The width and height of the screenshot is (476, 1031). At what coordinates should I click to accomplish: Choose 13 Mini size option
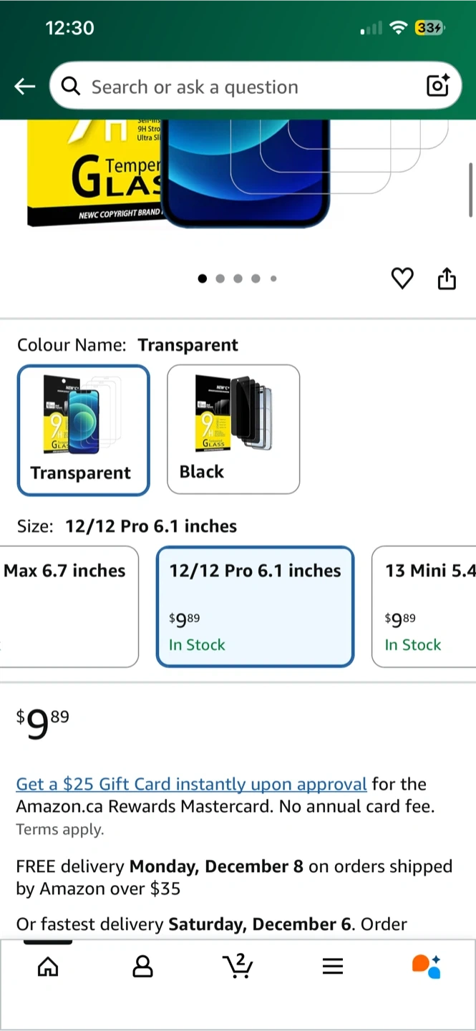tap(424, 606)
